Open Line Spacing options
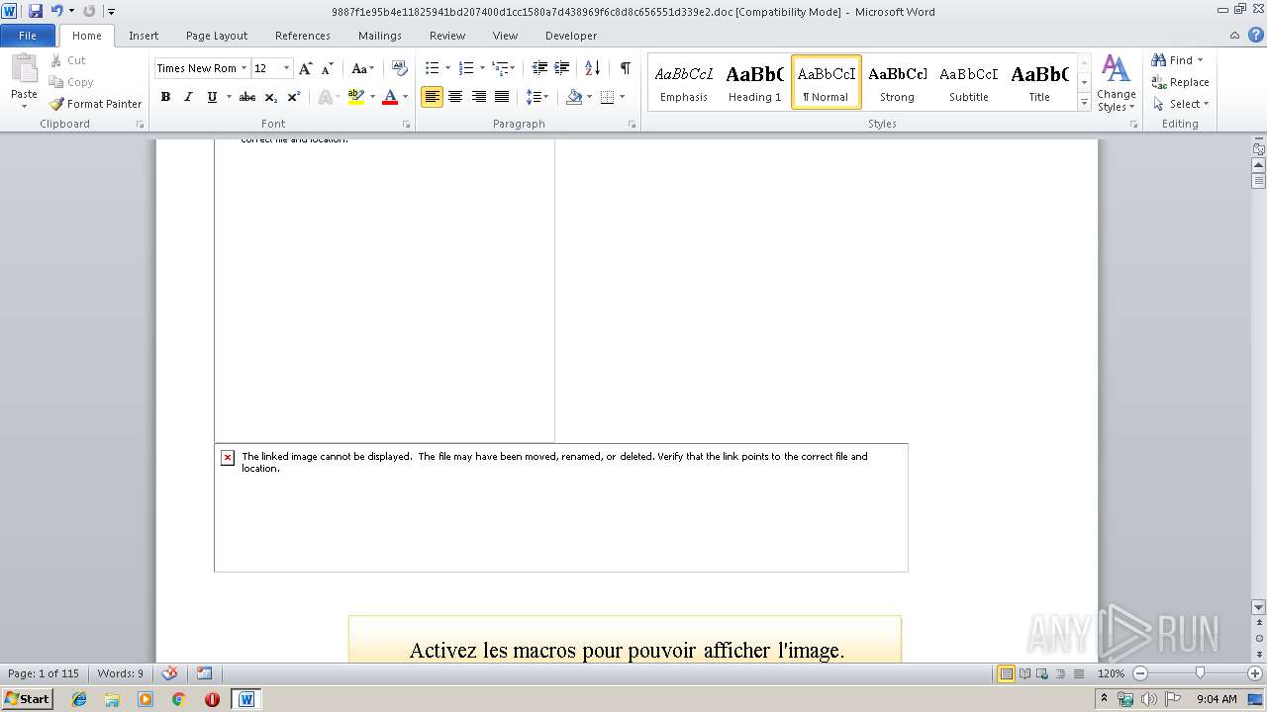The height and width of the screenshot is (712, 1267). click(536, 97)
